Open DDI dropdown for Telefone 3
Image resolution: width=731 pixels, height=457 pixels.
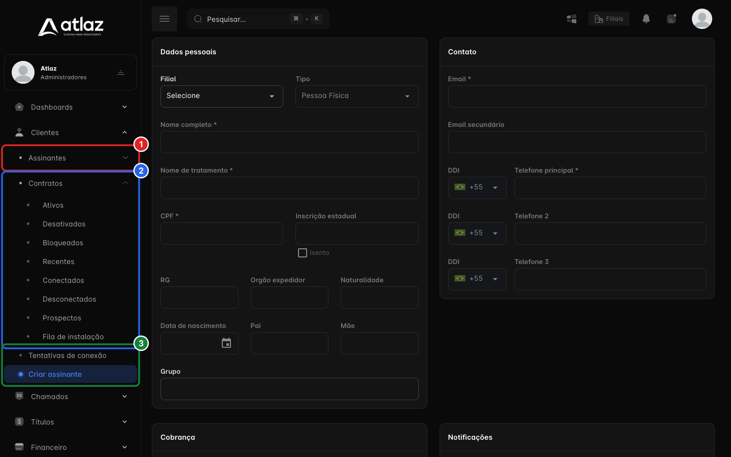(477, 279)
